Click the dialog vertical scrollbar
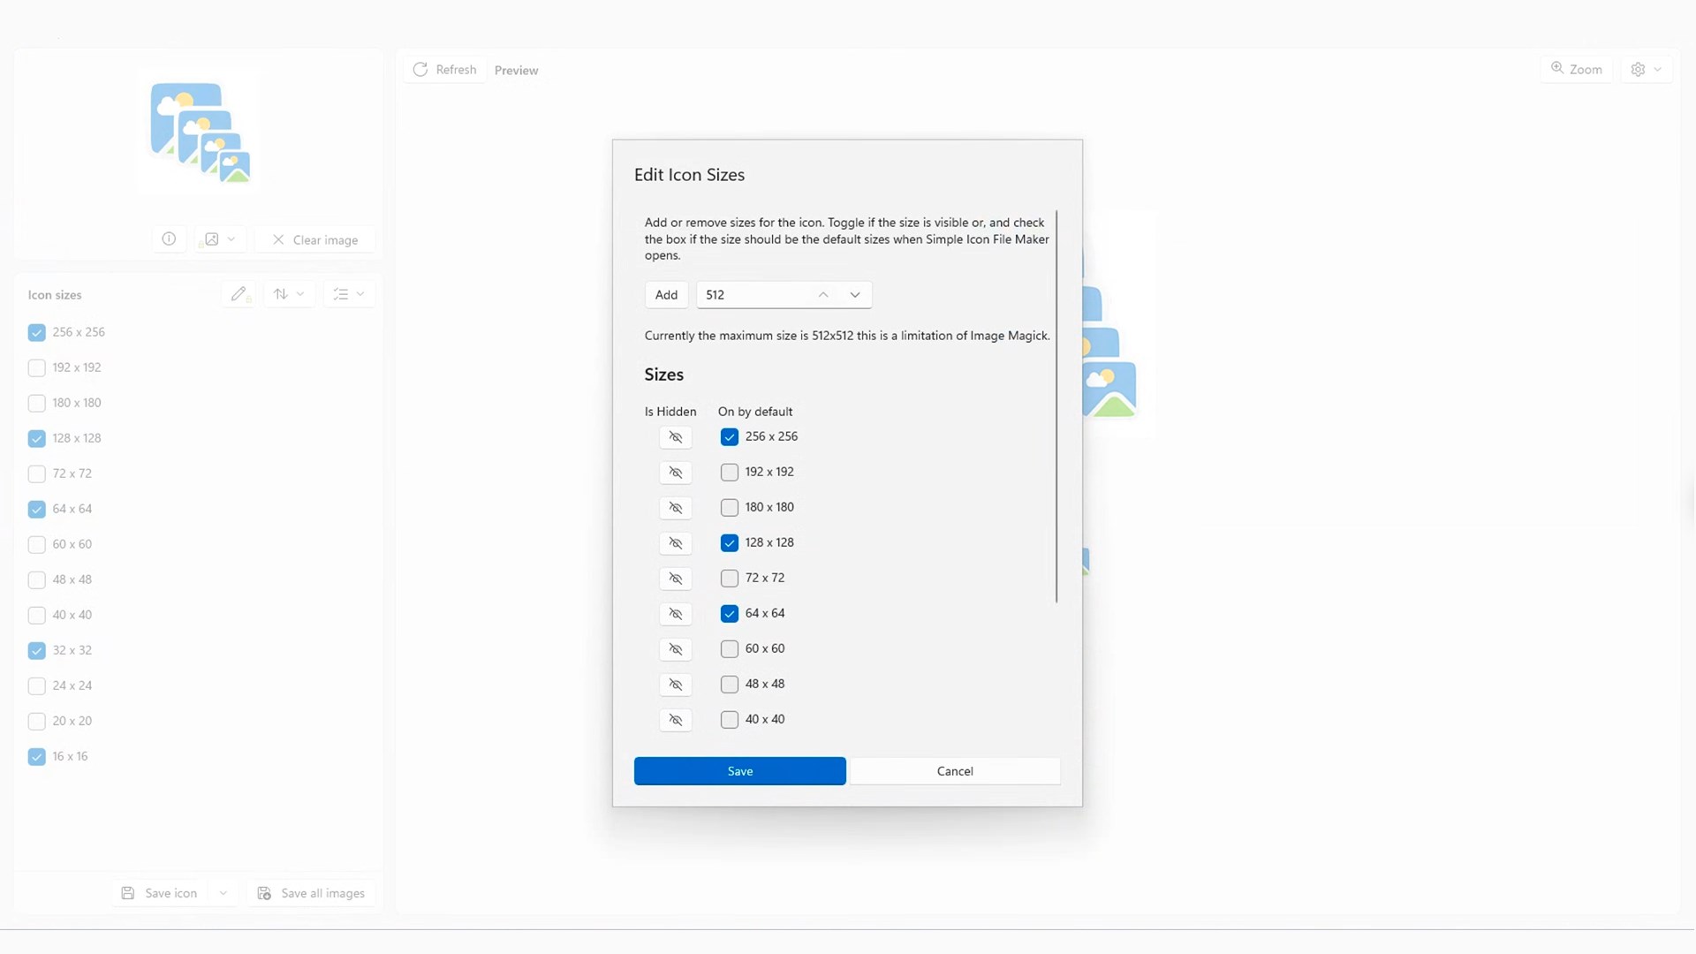Image resolution: width=1696 pixels, height=954 pixels. tap(1056, 406)
